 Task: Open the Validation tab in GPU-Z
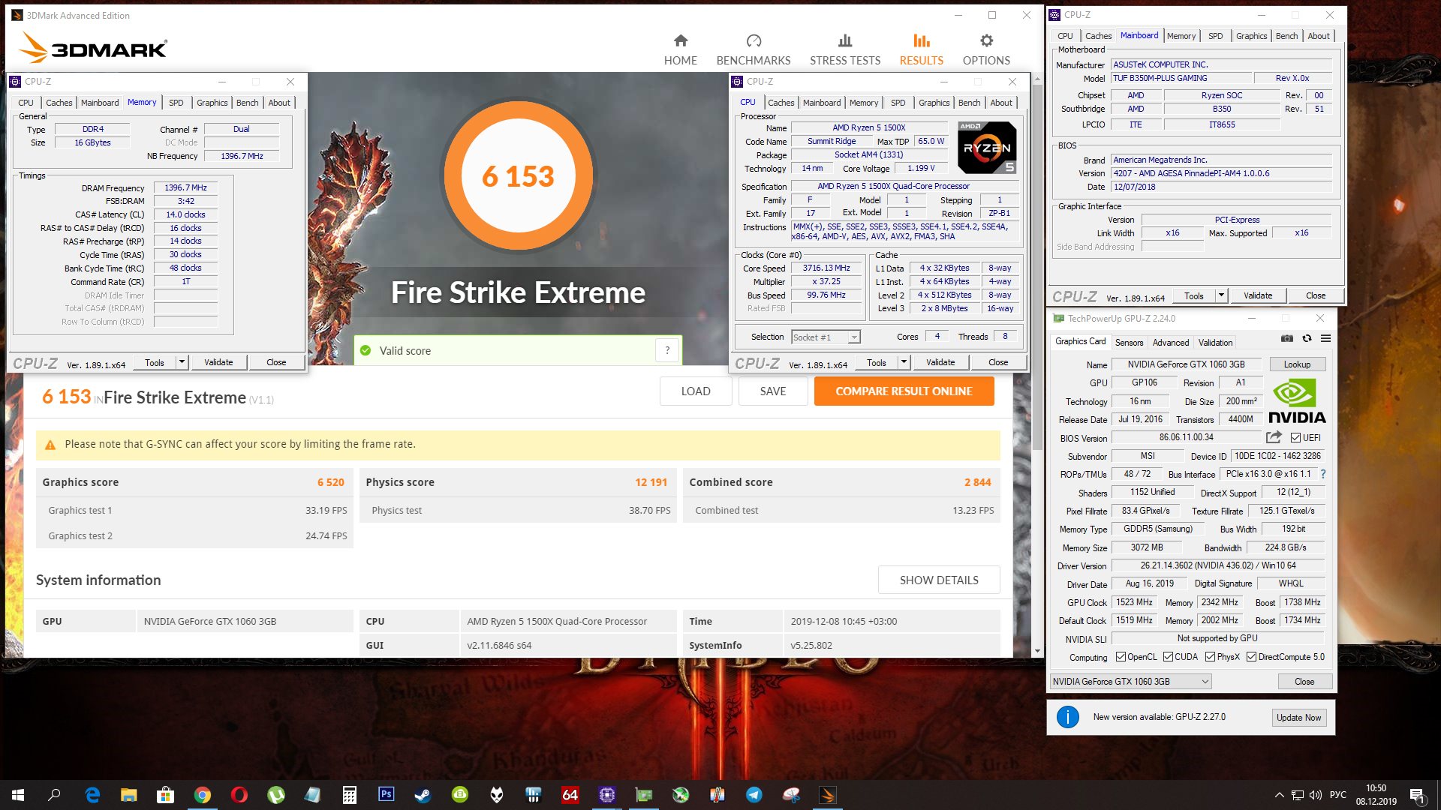[x=1215, y=343]
